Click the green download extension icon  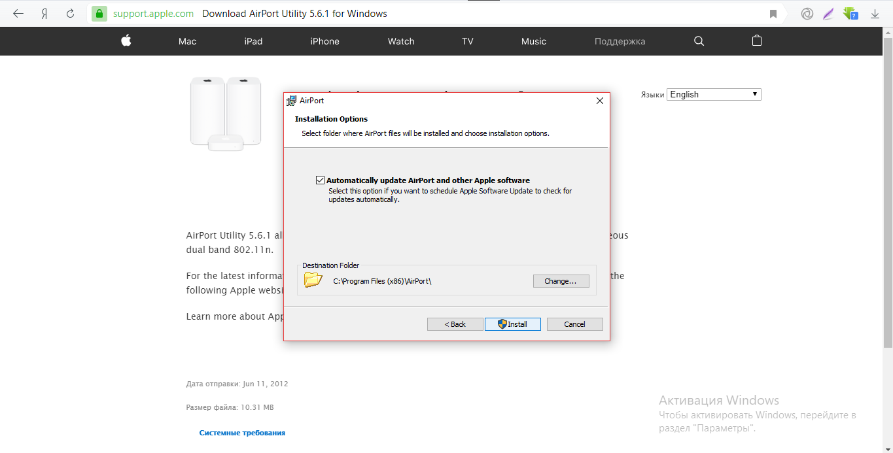[x=850, y=14]
